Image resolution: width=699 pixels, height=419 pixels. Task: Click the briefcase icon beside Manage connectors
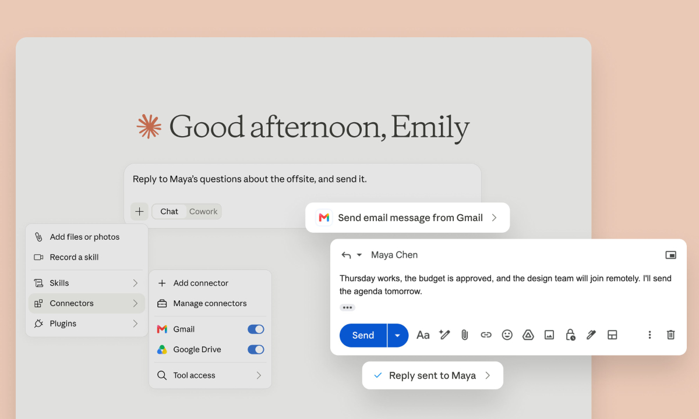(162, 303)
